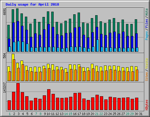Image resolution: width=150 pixels, height=117 pixels.
Task: Click the orange sites bar for day 4
Action: (23, 73)
